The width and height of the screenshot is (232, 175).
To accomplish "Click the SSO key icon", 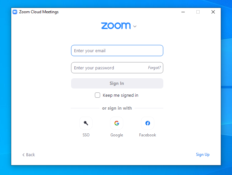I will [x=86, y=123].
